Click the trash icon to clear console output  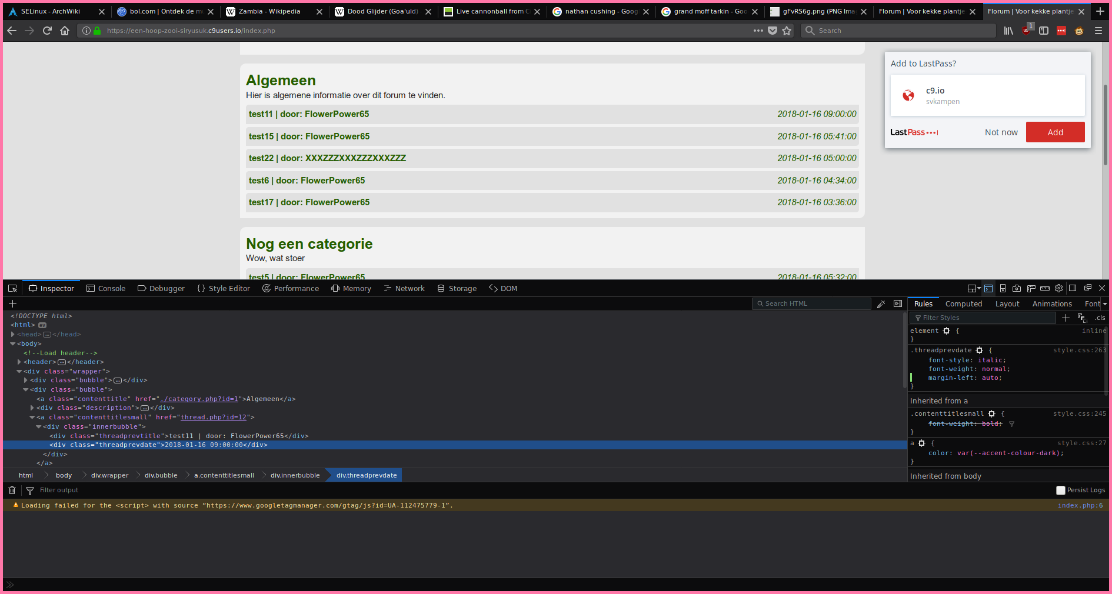point(12,490)
